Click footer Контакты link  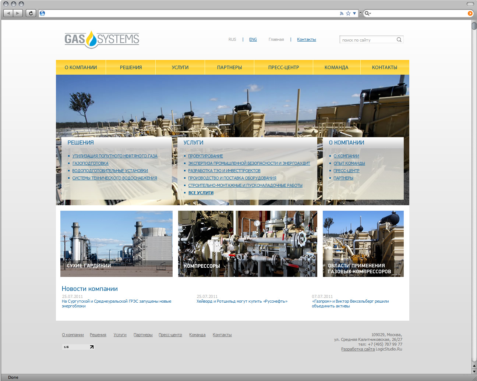pyautogui.click(x=222, y=335)
